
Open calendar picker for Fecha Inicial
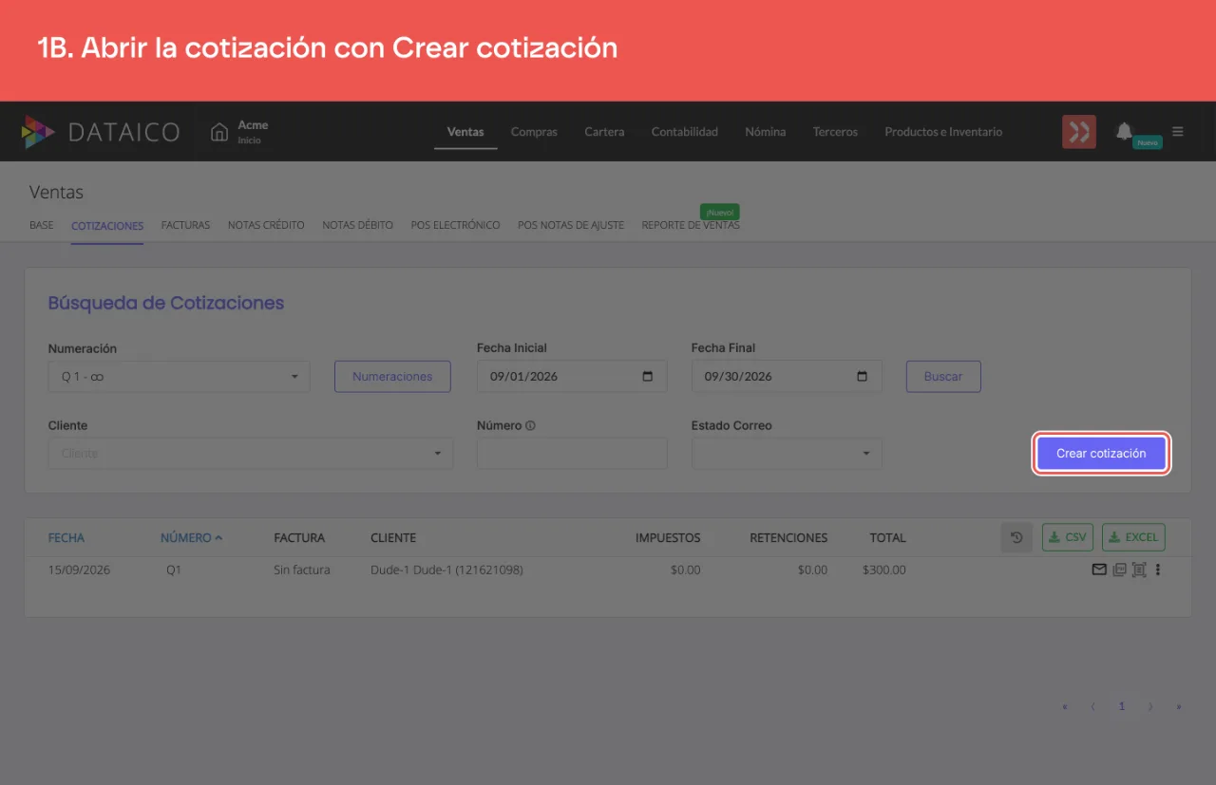(648, 376)
